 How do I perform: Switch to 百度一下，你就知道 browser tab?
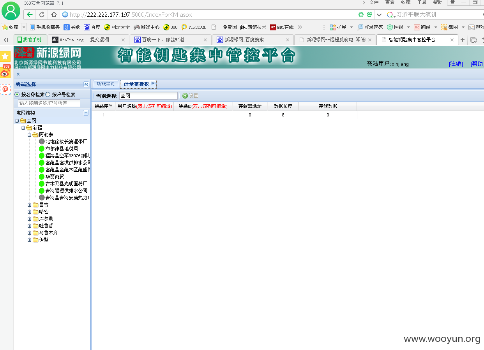point(171,40)
